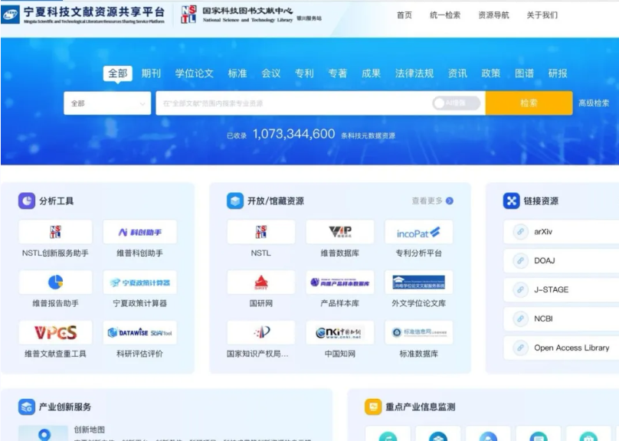Open the 维普文献查重工具 VPCS icon
The image size is (619, 441).
point(55,333)
